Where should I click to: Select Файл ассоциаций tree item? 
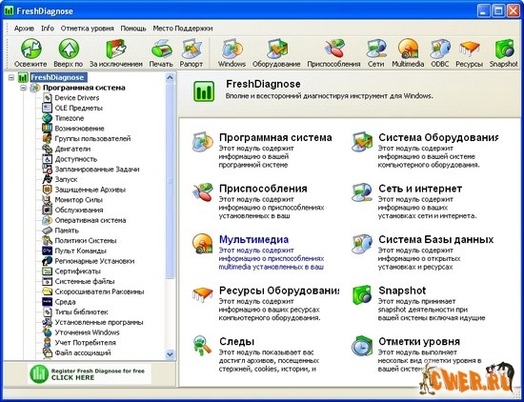click(x=83, y=352)
